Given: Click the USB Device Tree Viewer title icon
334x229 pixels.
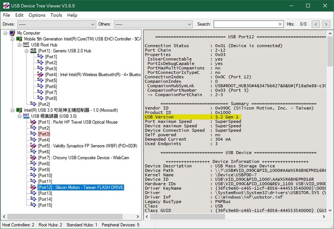Looking at the screenshot, I should tap(6, 6).
